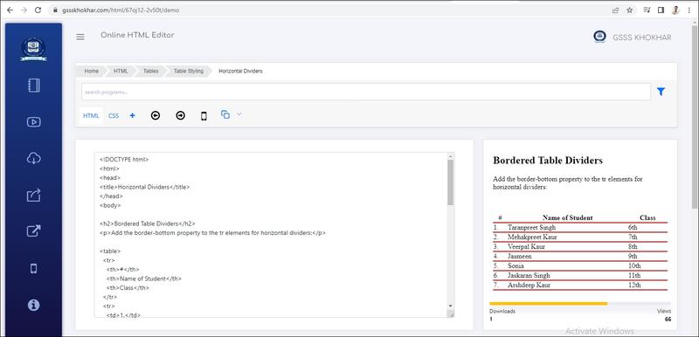Open the external link sidebar icon
The image size is (699, 337).
pos(34,231)
